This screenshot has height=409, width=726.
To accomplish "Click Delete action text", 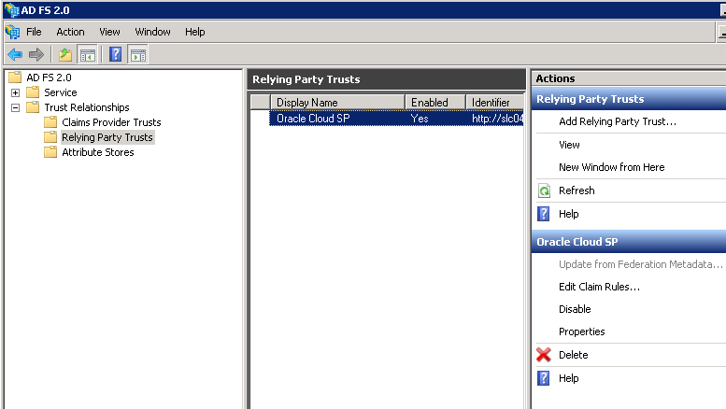I will point(573,355).
